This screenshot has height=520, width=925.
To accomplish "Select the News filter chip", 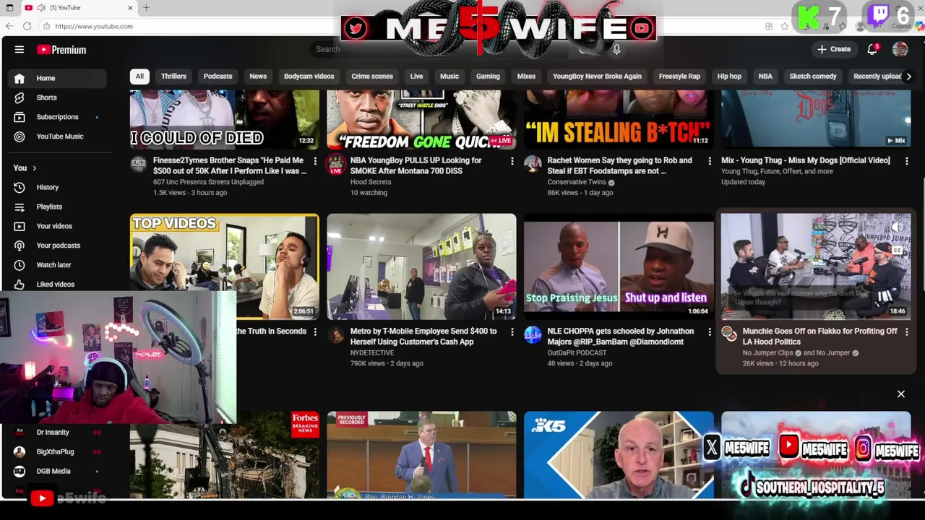I will click(x=258, y=76).
